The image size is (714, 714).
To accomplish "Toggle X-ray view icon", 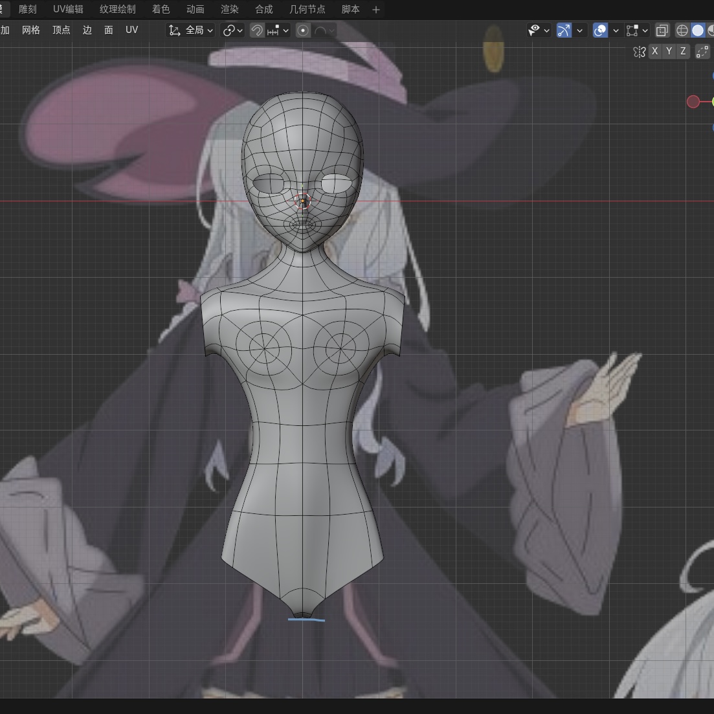I will 662,30.
